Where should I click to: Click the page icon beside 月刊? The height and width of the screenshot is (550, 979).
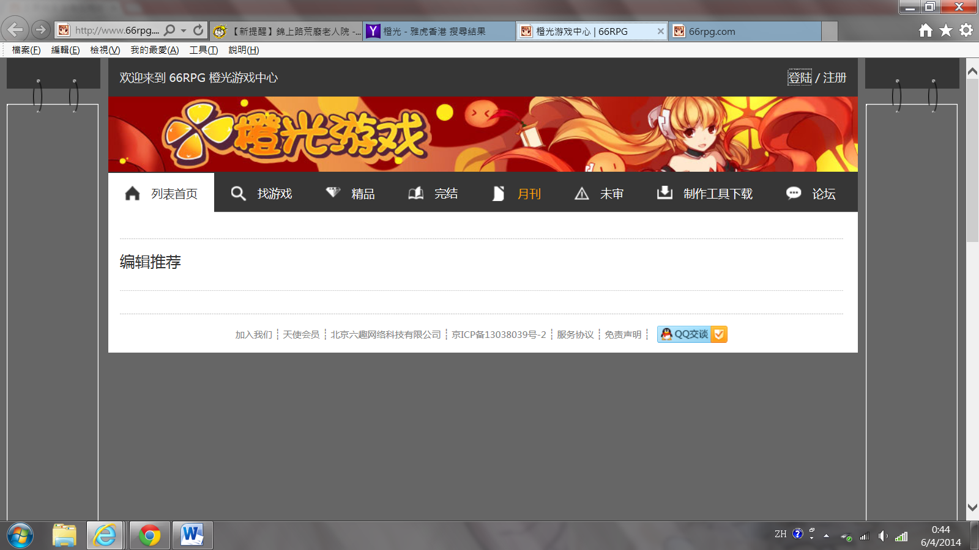coord(498,194)
